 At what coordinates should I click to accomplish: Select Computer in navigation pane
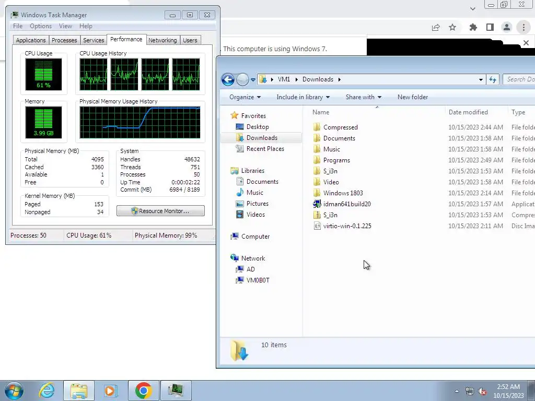point(255,237)
